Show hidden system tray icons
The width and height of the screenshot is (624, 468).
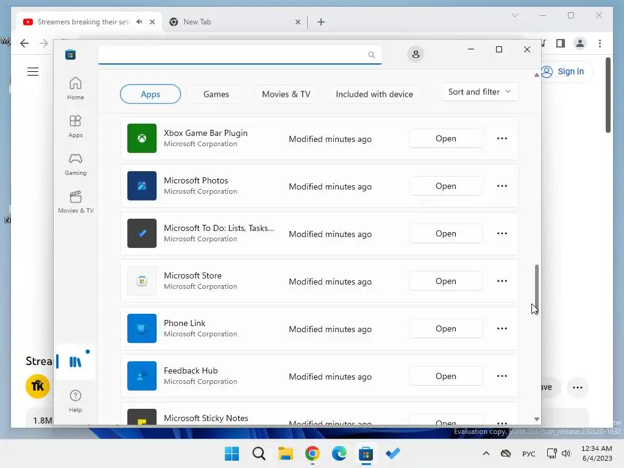tap(486, 453)
